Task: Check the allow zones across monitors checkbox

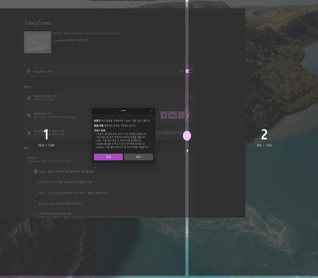Action: [36, 215]
